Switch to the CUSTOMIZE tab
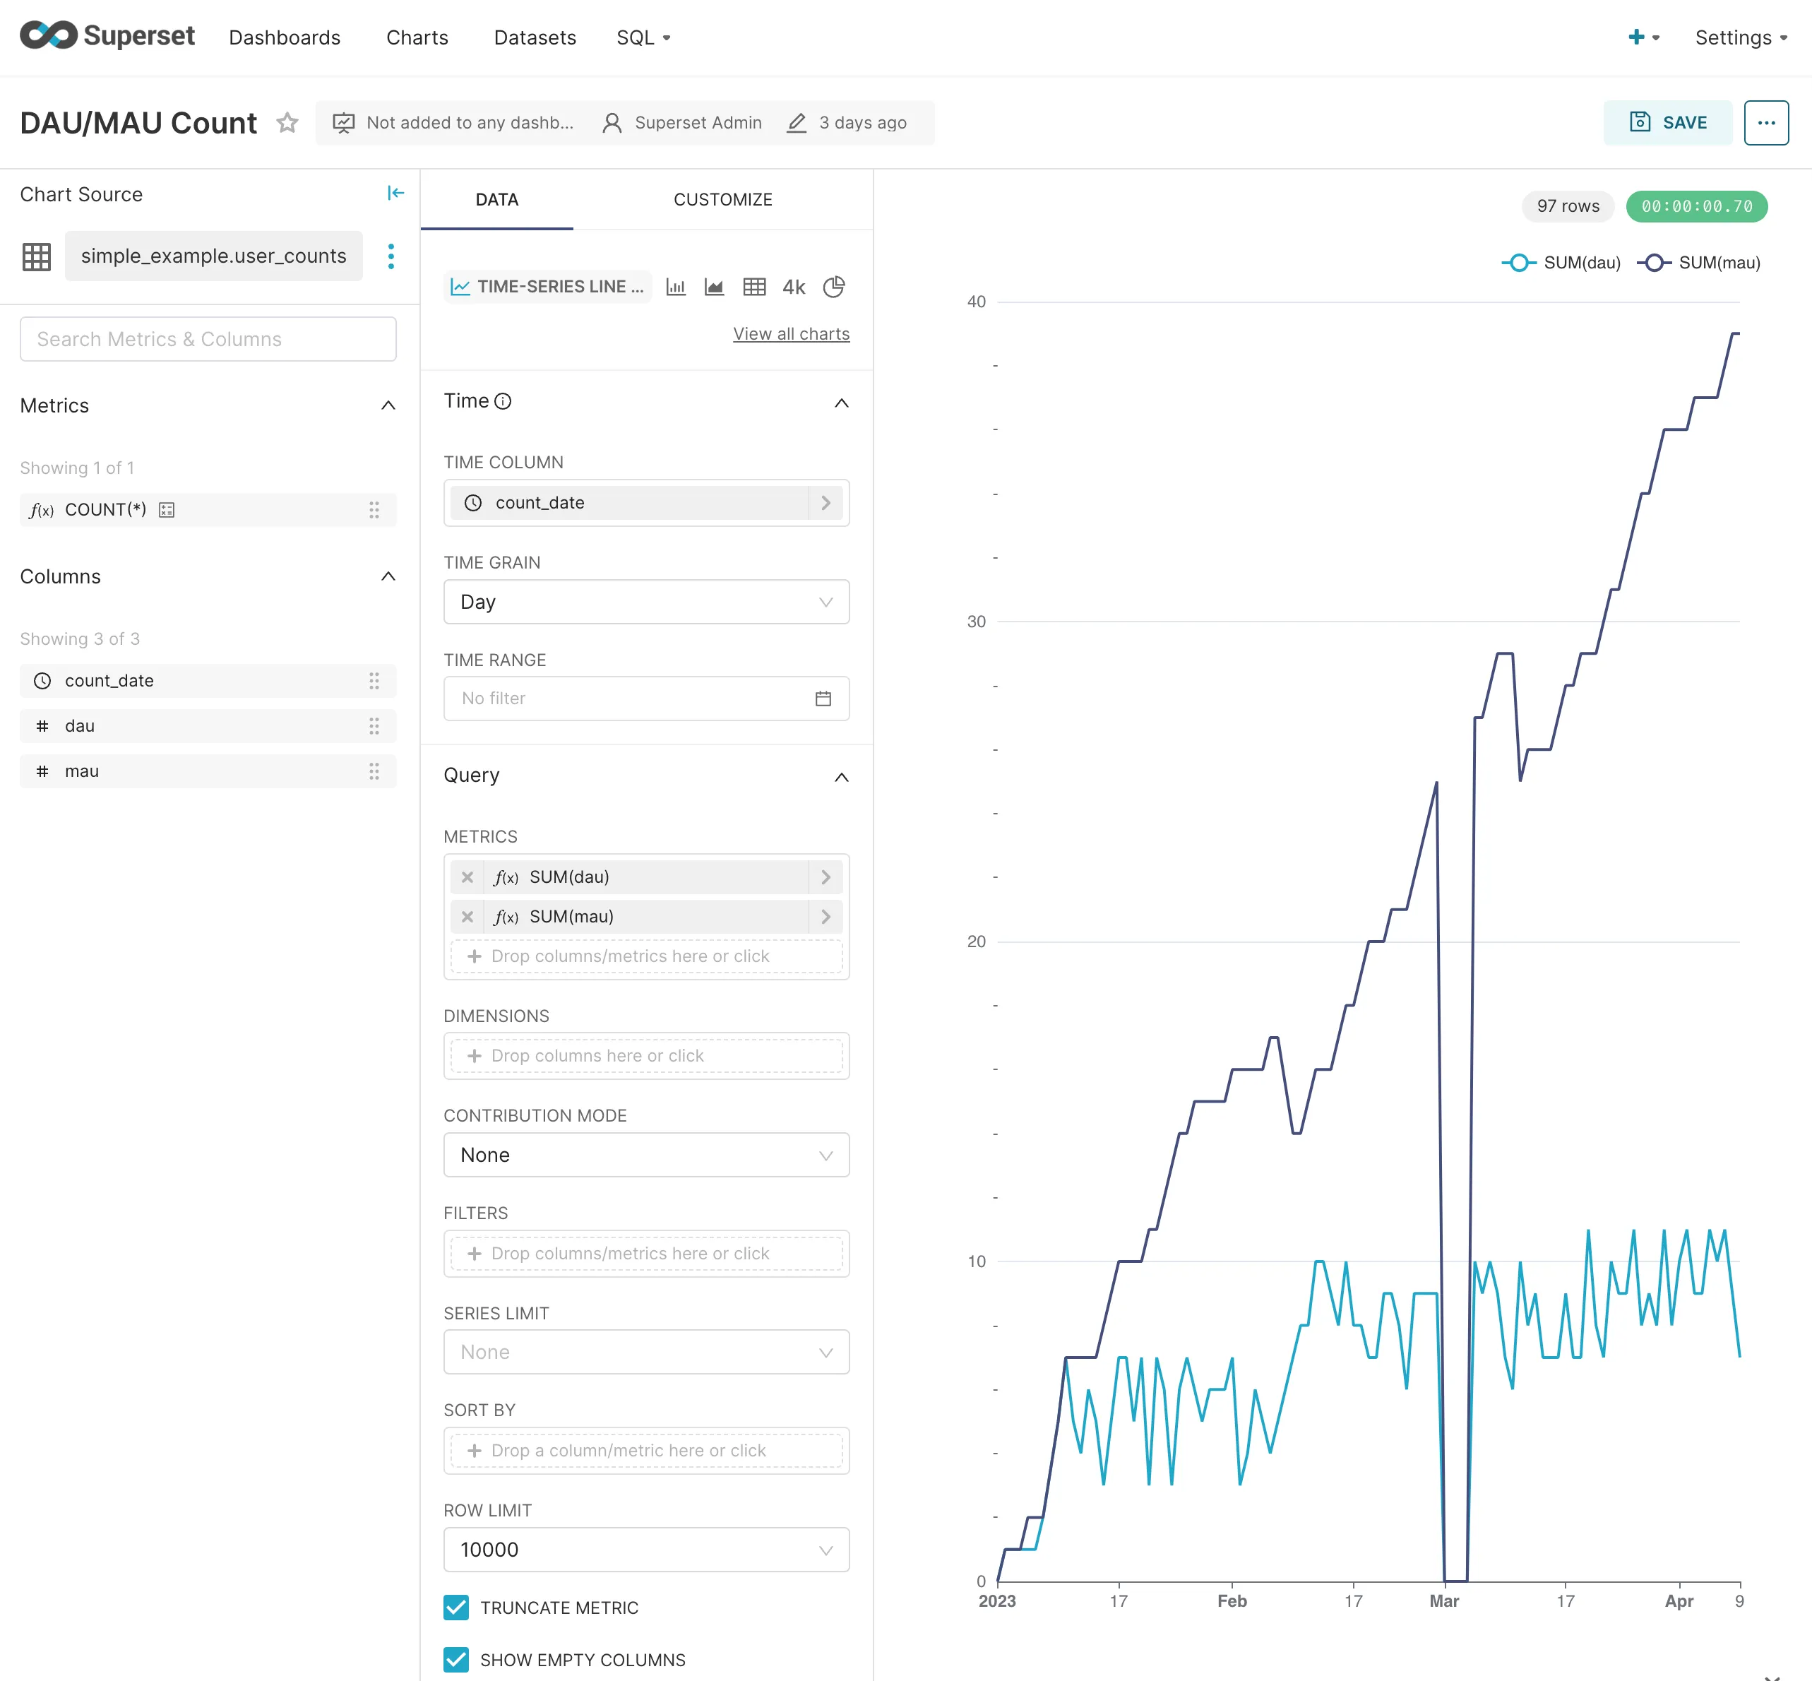 point(722,199)
